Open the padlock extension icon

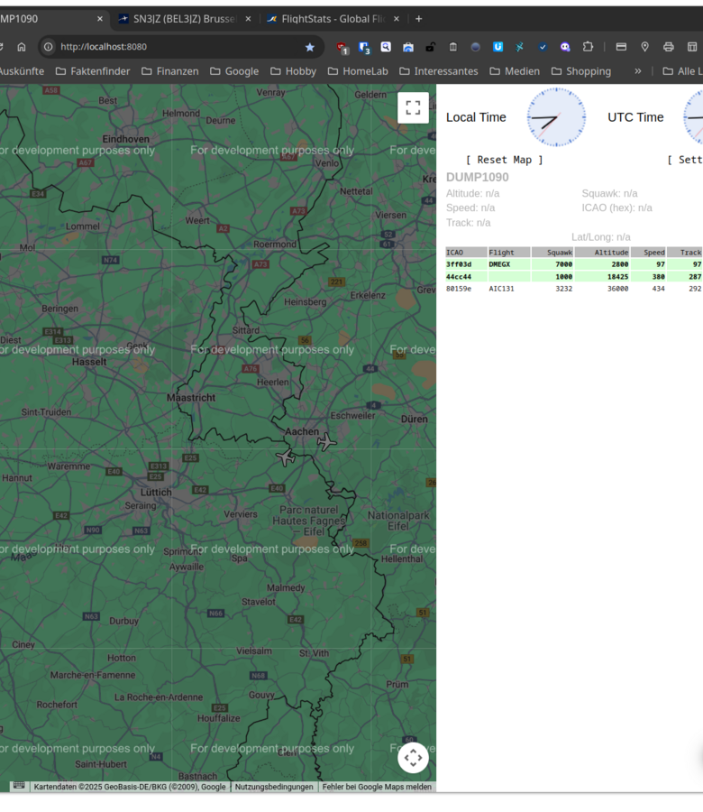[431, 47]
